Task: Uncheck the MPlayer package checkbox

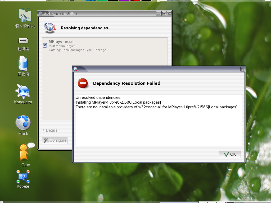Action: (45, 45)
